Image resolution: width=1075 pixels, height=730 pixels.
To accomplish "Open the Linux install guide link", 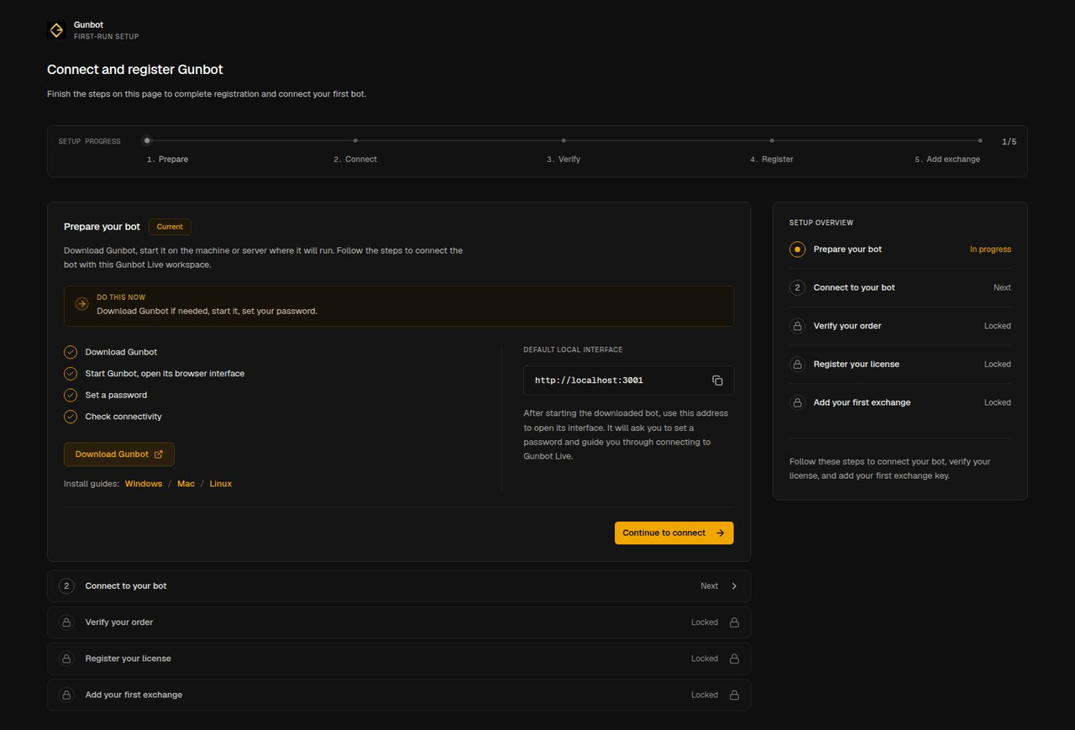I will (x=221, y=484).
